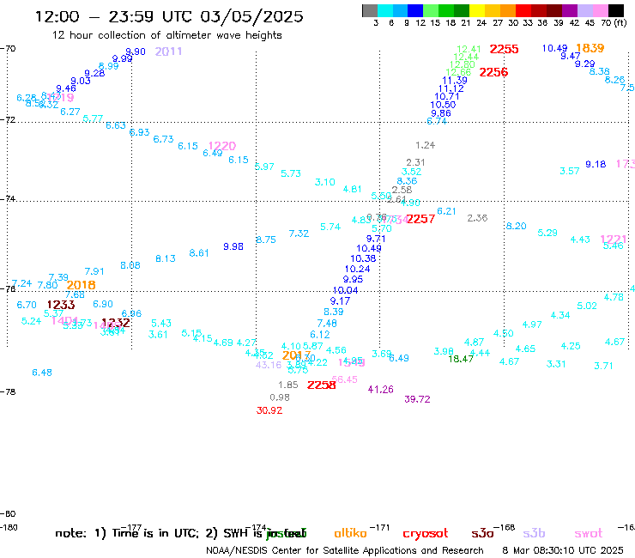The image size is (635, 558).
Task: Click the s3b satellite legend label
Action: pyautogui.click(x=534, y=533)
